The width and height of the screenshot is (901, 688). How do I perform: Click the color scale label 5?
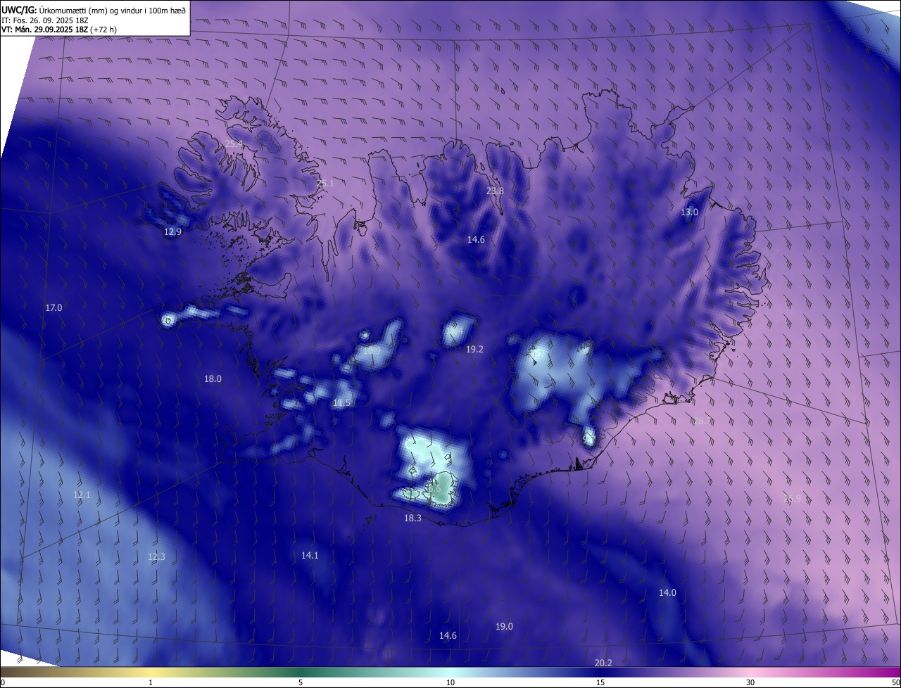click(301, 683)
